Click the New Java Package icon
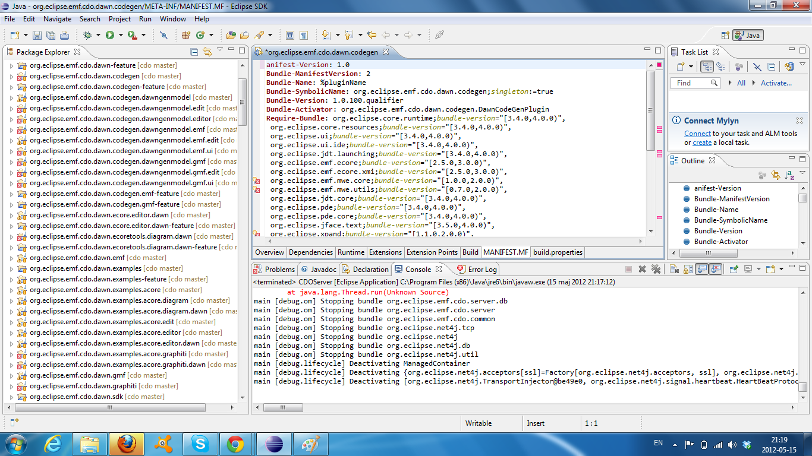The height and width of the screenshot is (456, 812). [x=186, y=35]
